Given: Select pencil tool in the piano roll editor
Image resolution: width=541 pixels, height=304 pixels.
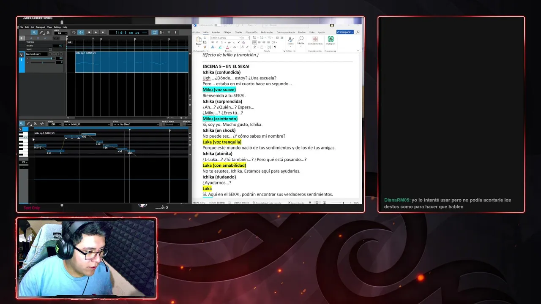Looking at the screenshot, I should pyautogui.click(x=28, y=124).
